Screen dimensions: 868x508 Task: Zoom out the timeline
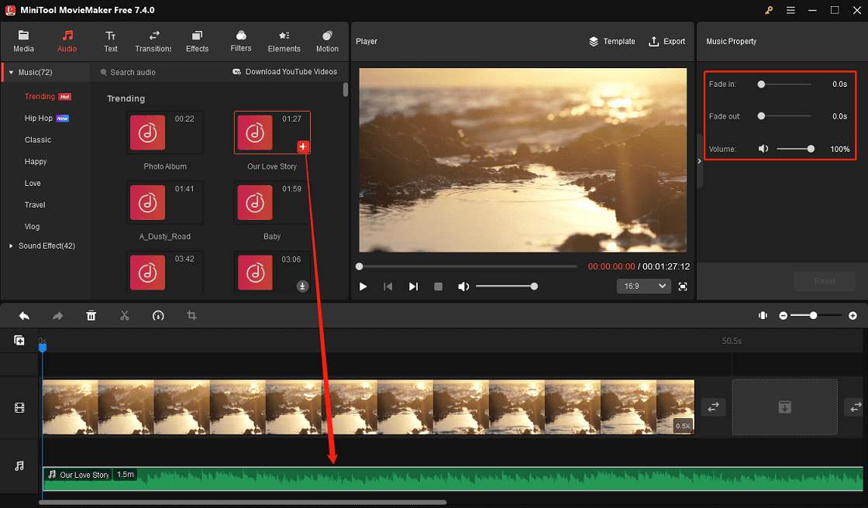tap(784, 315)
